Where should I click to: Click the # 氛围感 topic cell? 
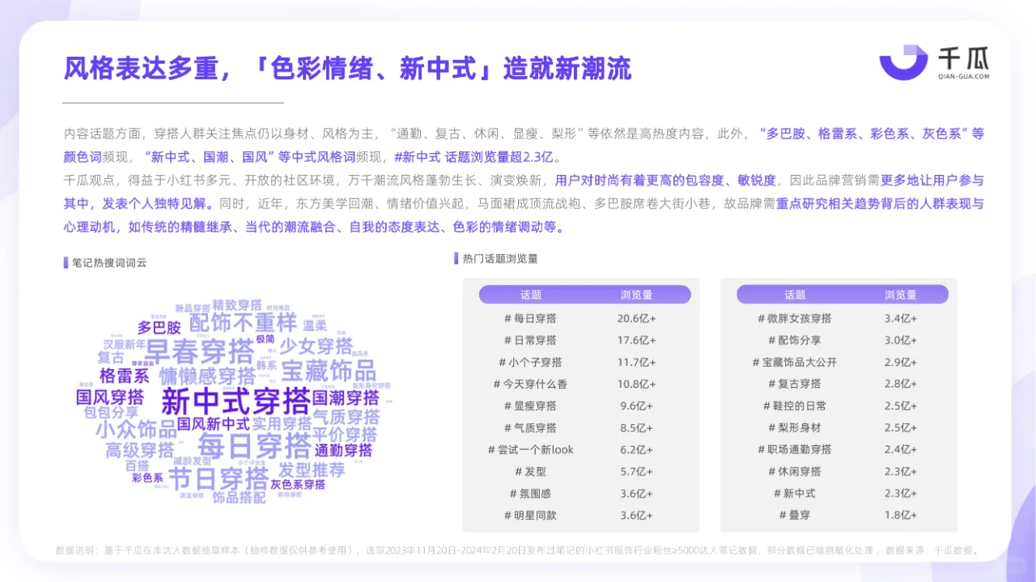pos(530,493)
